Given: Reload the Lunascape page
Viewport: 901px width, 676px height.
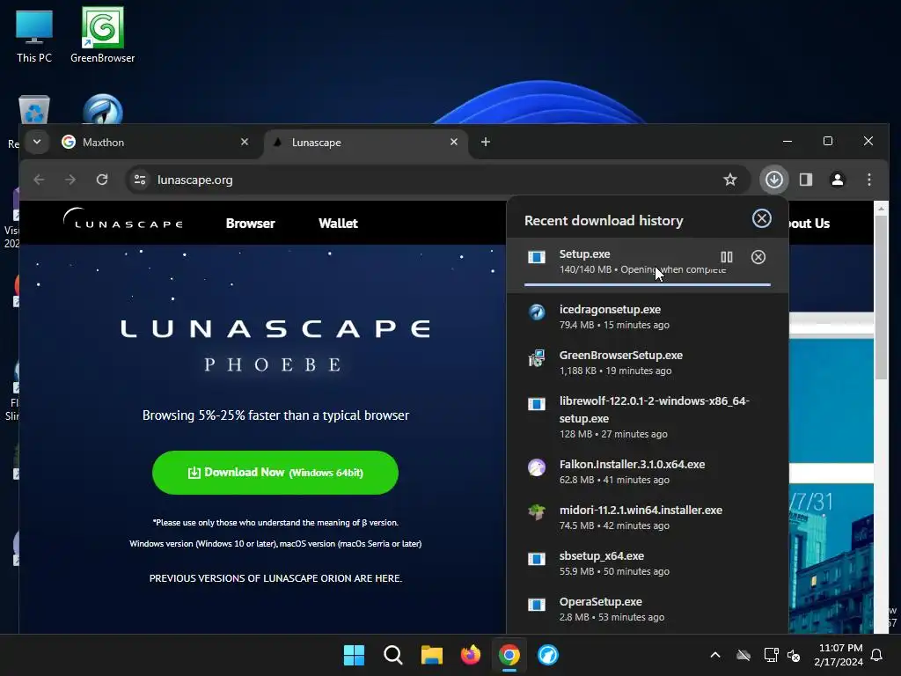Looking at the screenshot, I should pos(102,180).
